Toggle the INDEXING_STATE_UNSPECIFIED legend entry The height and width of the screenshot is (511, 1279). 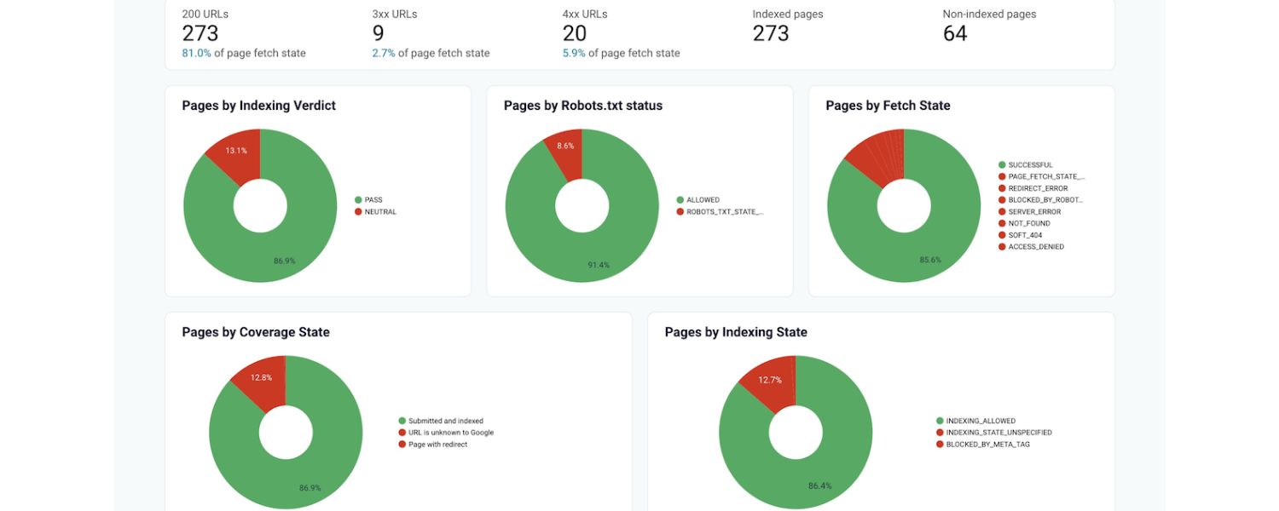tap(939, 432)
